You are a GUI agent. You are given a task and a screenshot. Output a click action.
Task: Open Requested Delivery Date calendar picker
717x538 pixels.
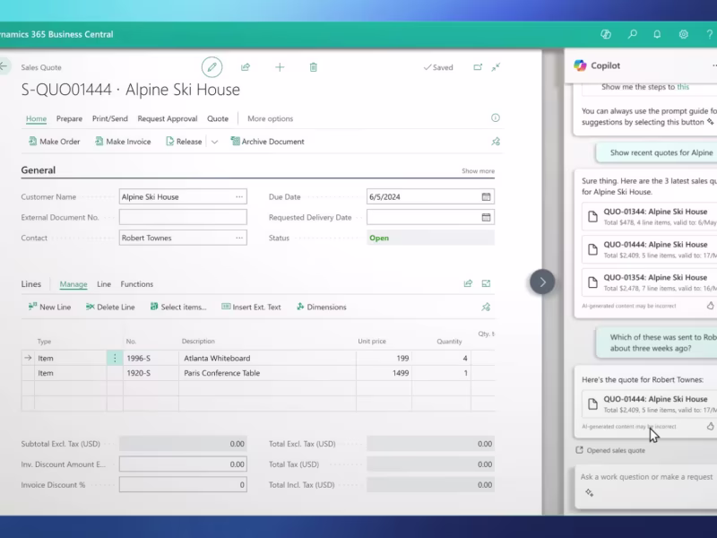tap(486, 217)
